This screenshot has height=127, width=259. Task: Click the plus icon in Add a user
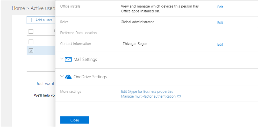coord(31,20)
